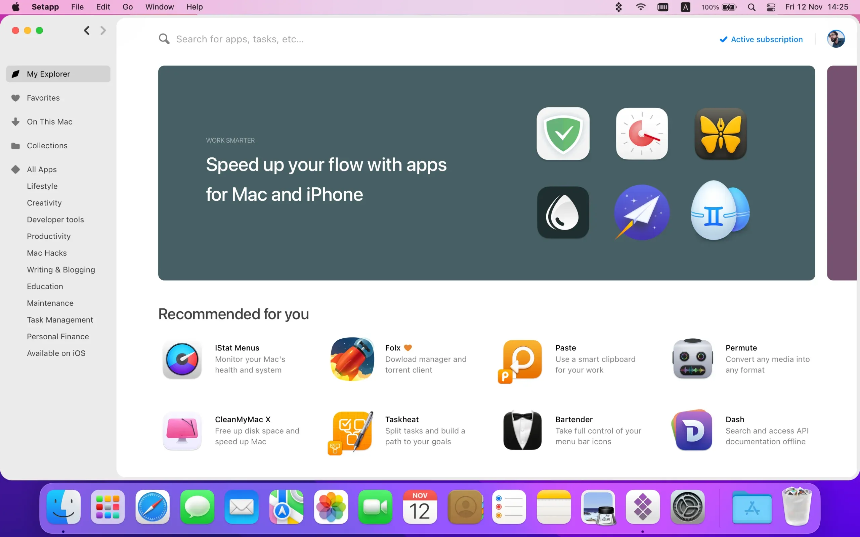Select Developer tools in the sidebar

[x=55, y=219]
